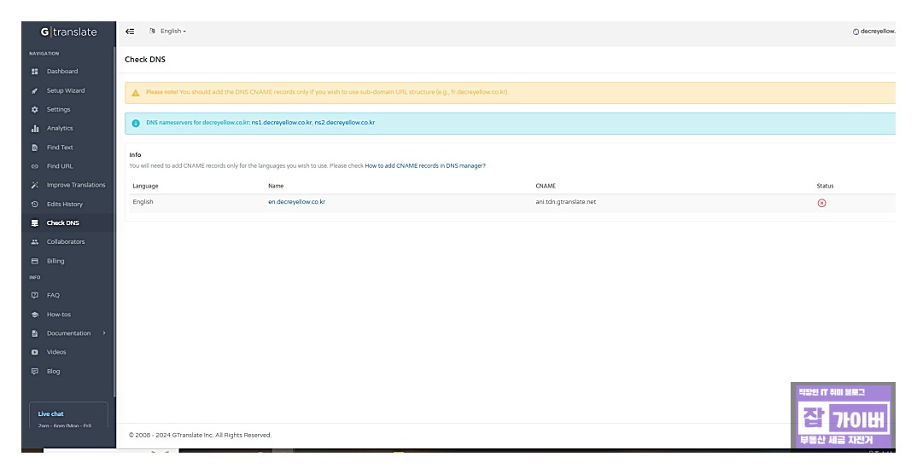Viewport: 917px width, 474px height.
Task: Click the Check DNS server icon
Action: (34, 223)
